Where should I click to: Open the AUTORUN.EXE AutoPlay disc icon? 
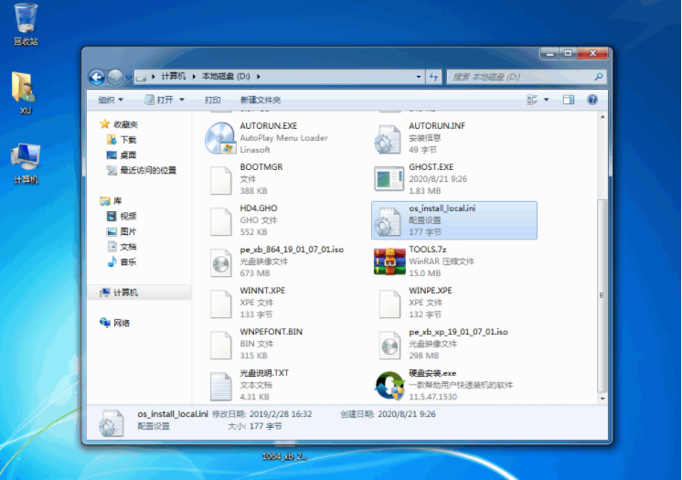(220, 138)
